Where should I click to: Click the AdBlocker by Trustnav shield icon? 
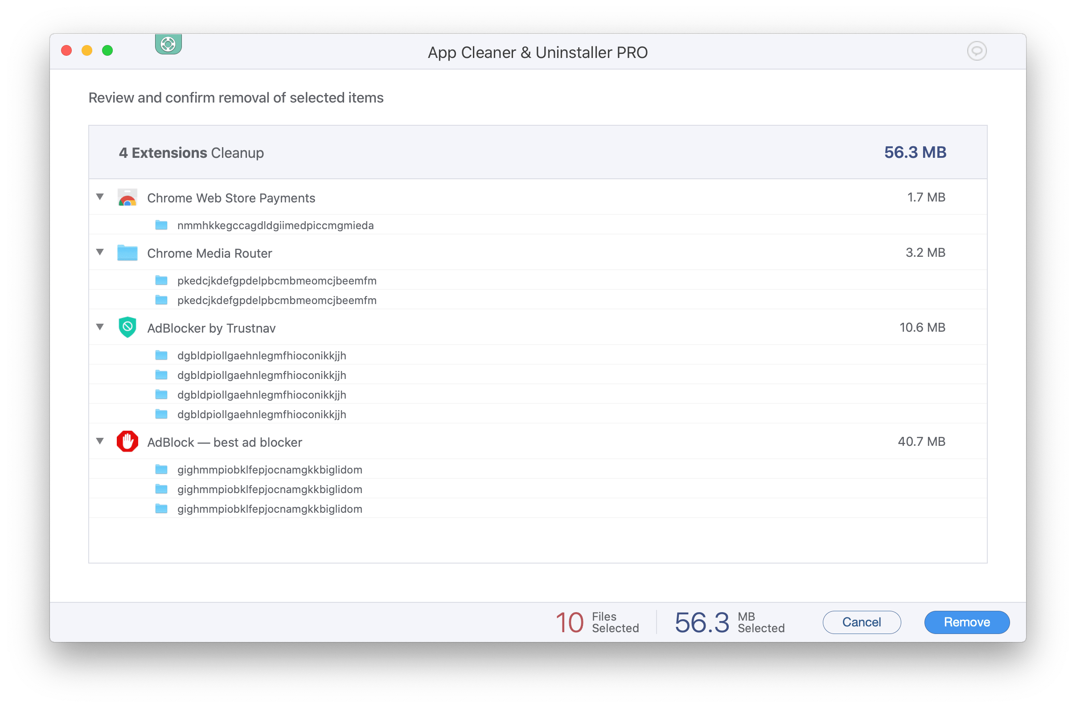point(127,327)
